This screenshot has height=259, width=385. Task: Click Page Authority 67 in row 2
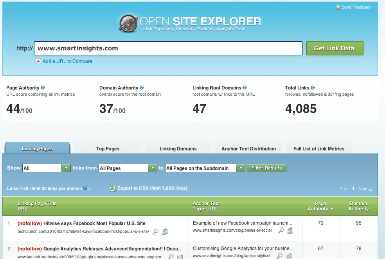click(x=321, y=248)
